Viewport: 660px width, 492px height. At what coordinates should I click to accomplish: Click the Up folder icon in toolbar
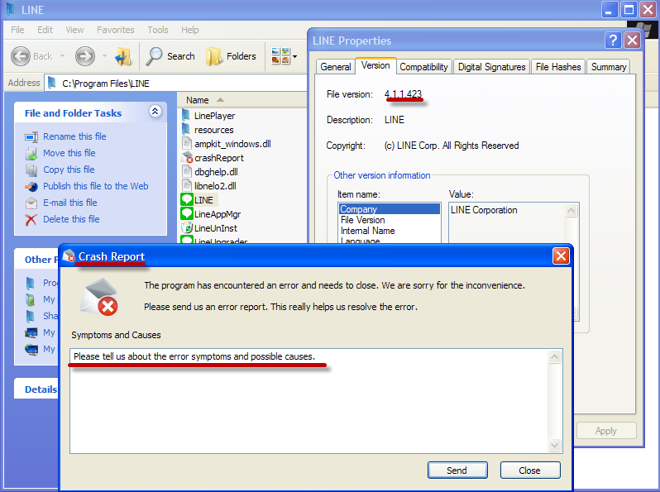[123, 56]
